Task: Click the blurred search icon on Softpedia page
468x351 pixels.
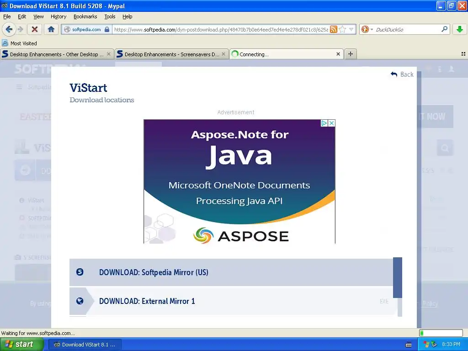Action: (445, 148)
